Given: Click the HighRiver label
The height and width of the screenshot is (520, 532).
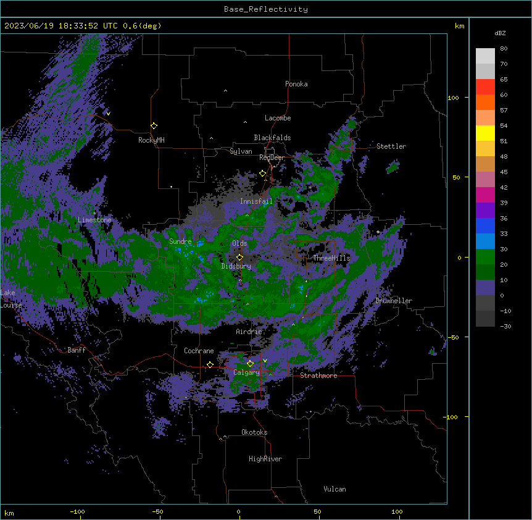Looking at the screenshot, I should coord(265,459).
